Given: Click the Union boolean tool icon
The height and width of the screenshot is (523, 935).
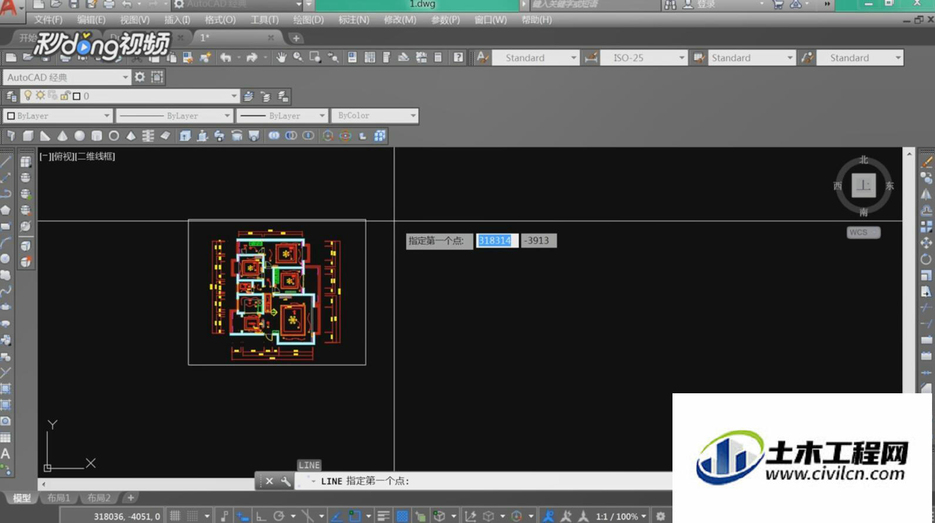Looking at the screenshot, I should pyautogui.click(x=274, y=136).
